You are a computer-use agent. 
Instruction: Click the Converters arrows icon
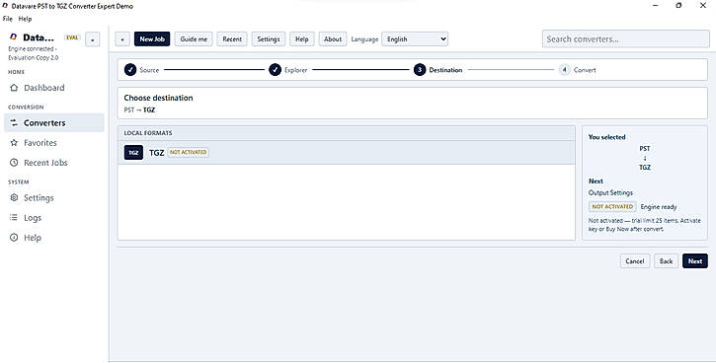point(14,122)
